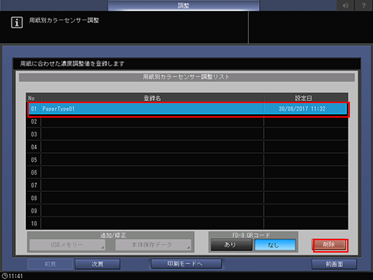Click the clock icon in status bar
This screenshot has height=280, width=373.
tap(4, 276)
